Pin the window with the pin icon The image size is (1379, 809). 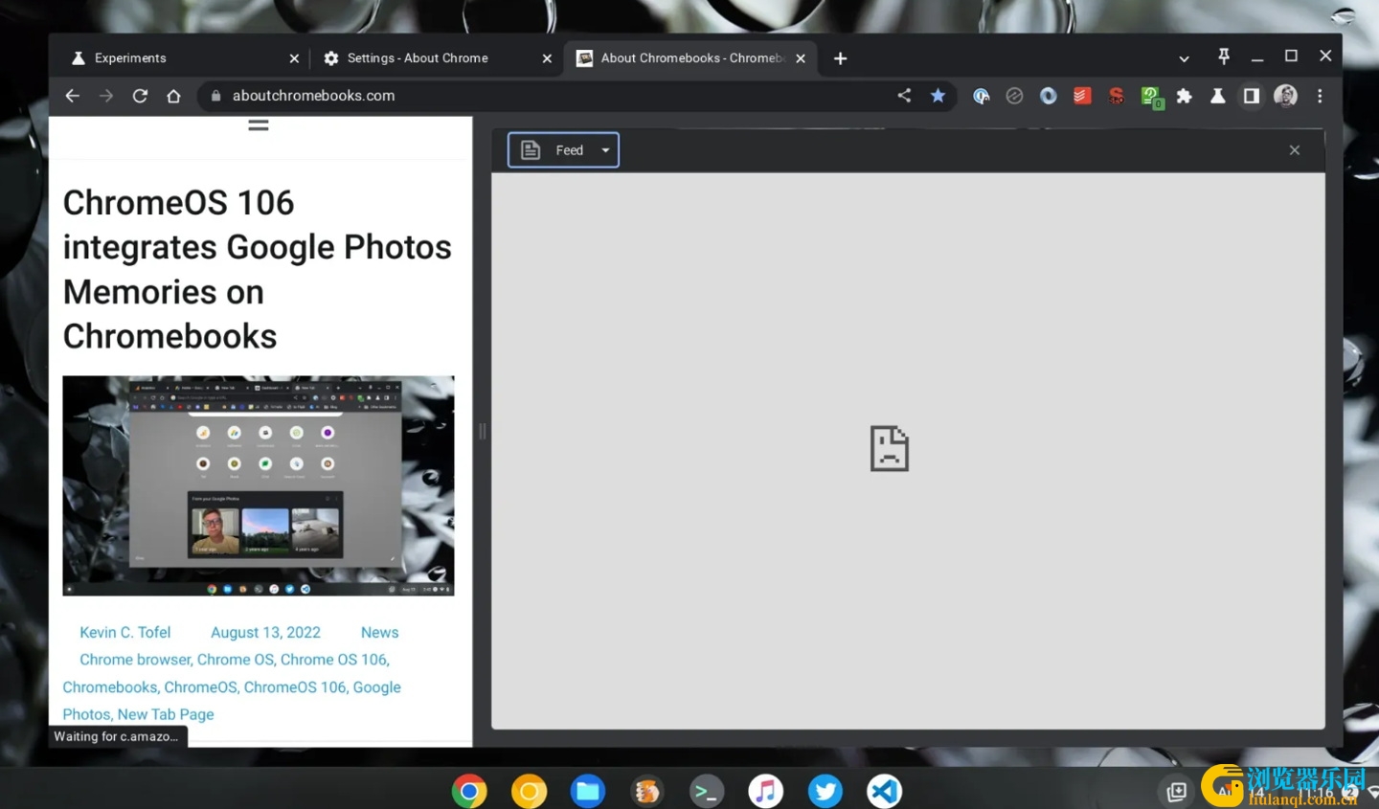1224,57
